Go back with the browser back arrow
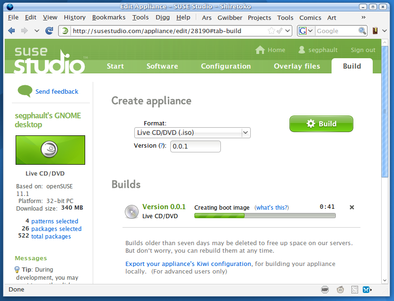This screenshot has width=394, height=301. click(11, 31)
